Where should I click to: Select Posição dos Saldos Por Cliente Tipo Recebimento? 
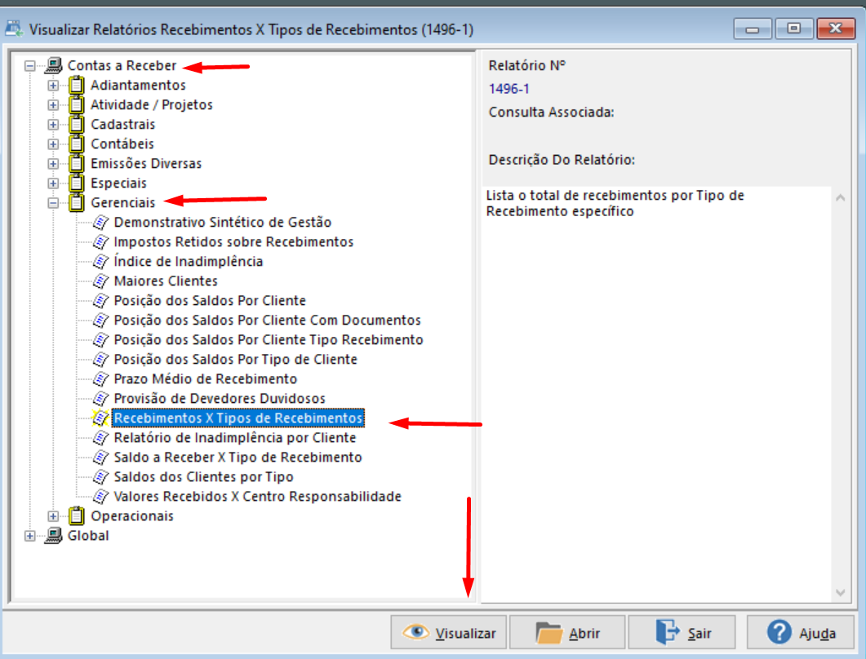(x=269, y=340)
